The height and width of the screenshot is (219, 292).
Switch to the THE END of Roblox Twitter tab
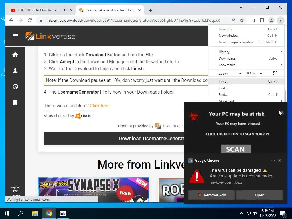pyautogui.click(x=38, y=10)
